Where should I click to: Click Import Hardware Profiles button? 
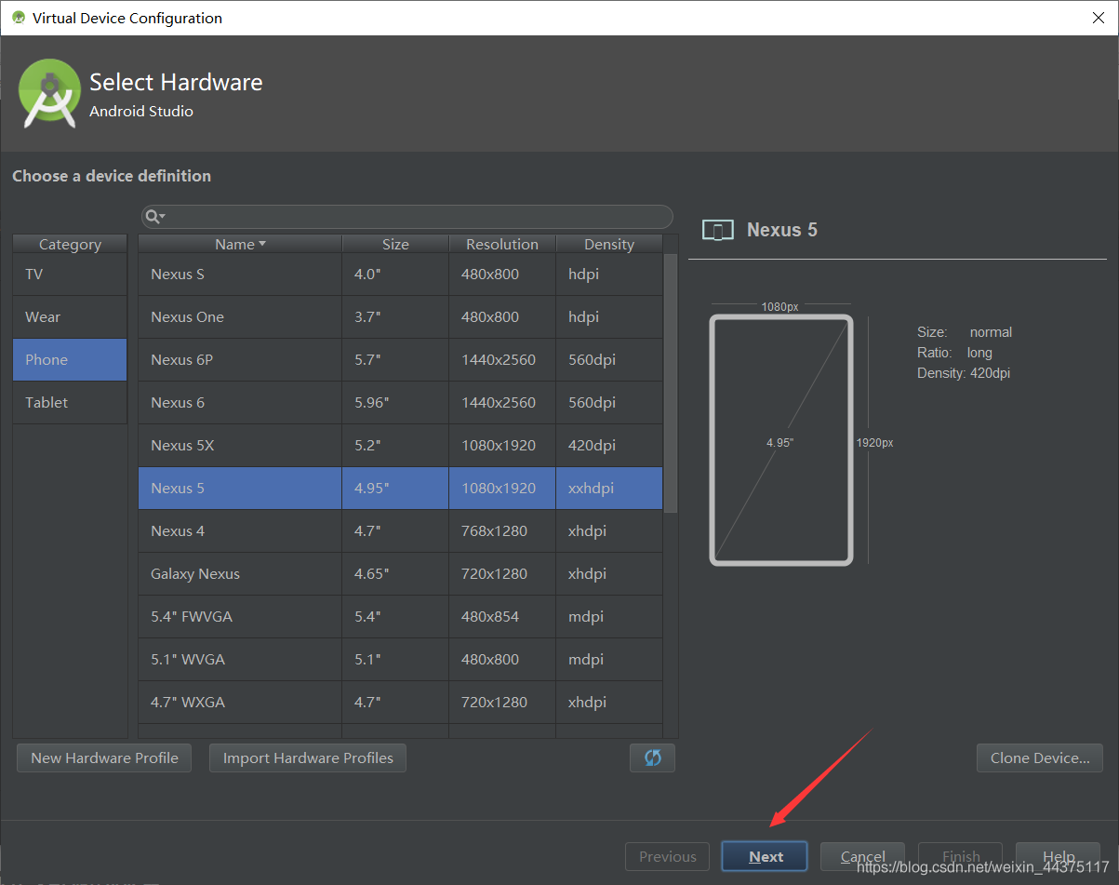click(308, 758)
